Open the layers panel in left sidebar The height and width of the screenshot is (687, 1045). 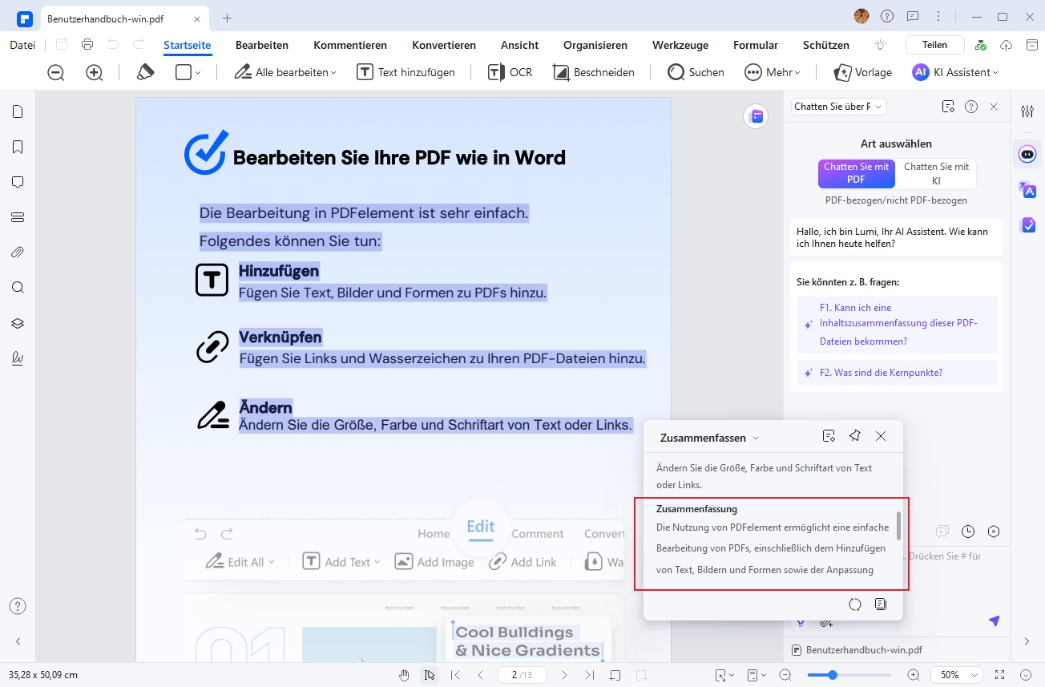[18, 323]
